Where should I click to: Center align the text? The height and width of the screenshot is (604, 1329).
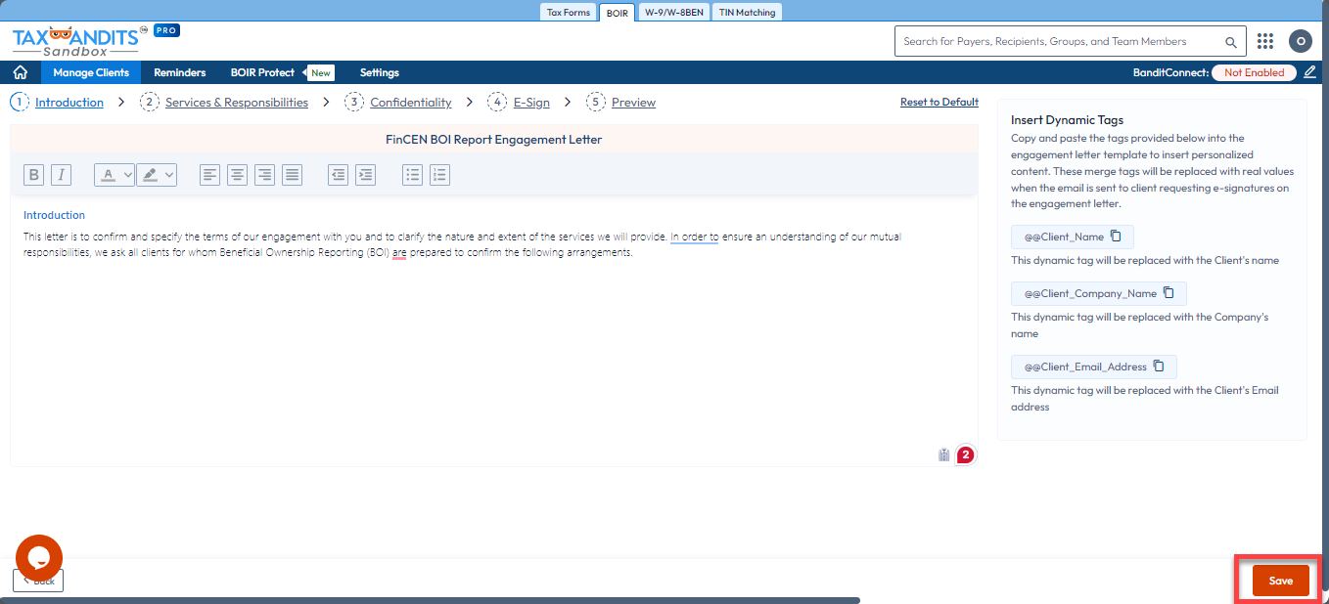point(237,175)
